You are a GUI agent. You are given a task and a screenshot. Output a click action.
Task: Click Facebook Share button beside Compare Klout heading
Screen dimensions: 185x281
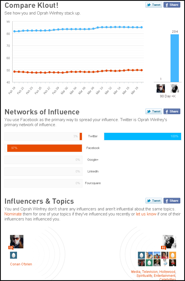click(x=172, y=5)
